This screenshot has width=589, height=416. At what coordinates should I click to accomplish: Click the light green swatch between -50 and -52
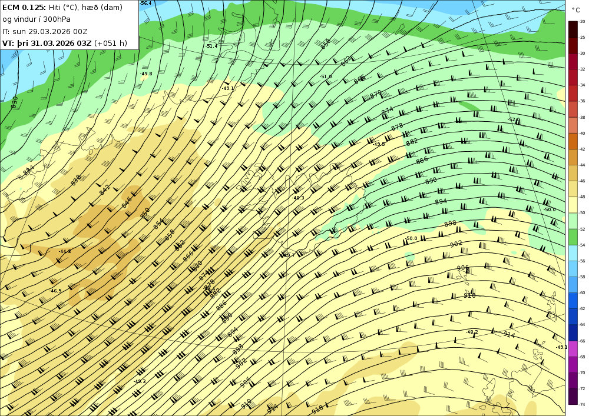point(573,221)
